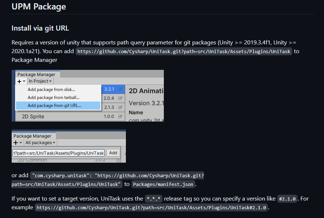This screenshot has width=324, height=218.
Task: Click the Package Manager tab above All packages
Action: click(x=34, y=136)
